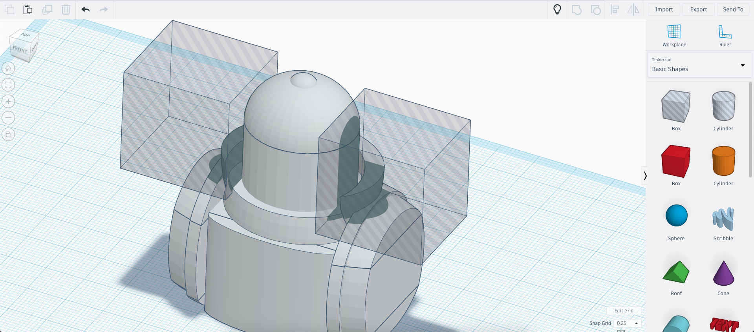Toggle perspective/orthographic view icon
This screenshot has height=332, width=754.
(x=8, y=135)
